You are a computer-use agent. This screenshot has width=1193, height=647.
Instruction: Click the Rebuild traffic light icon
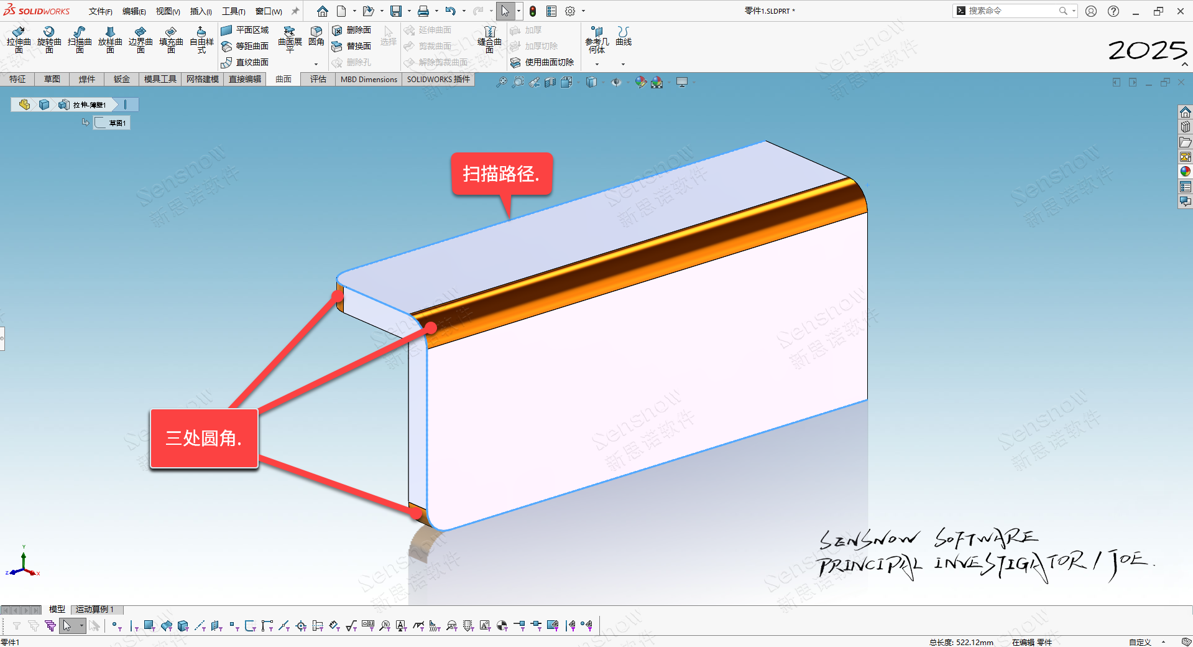coord(533,11)
